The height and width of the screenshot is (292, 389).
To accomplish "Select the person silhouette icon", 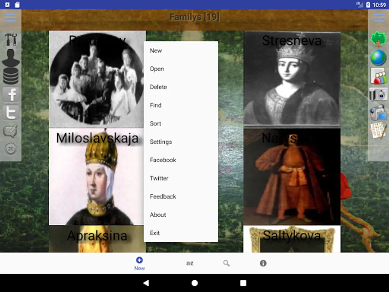I will click(11, 58).
